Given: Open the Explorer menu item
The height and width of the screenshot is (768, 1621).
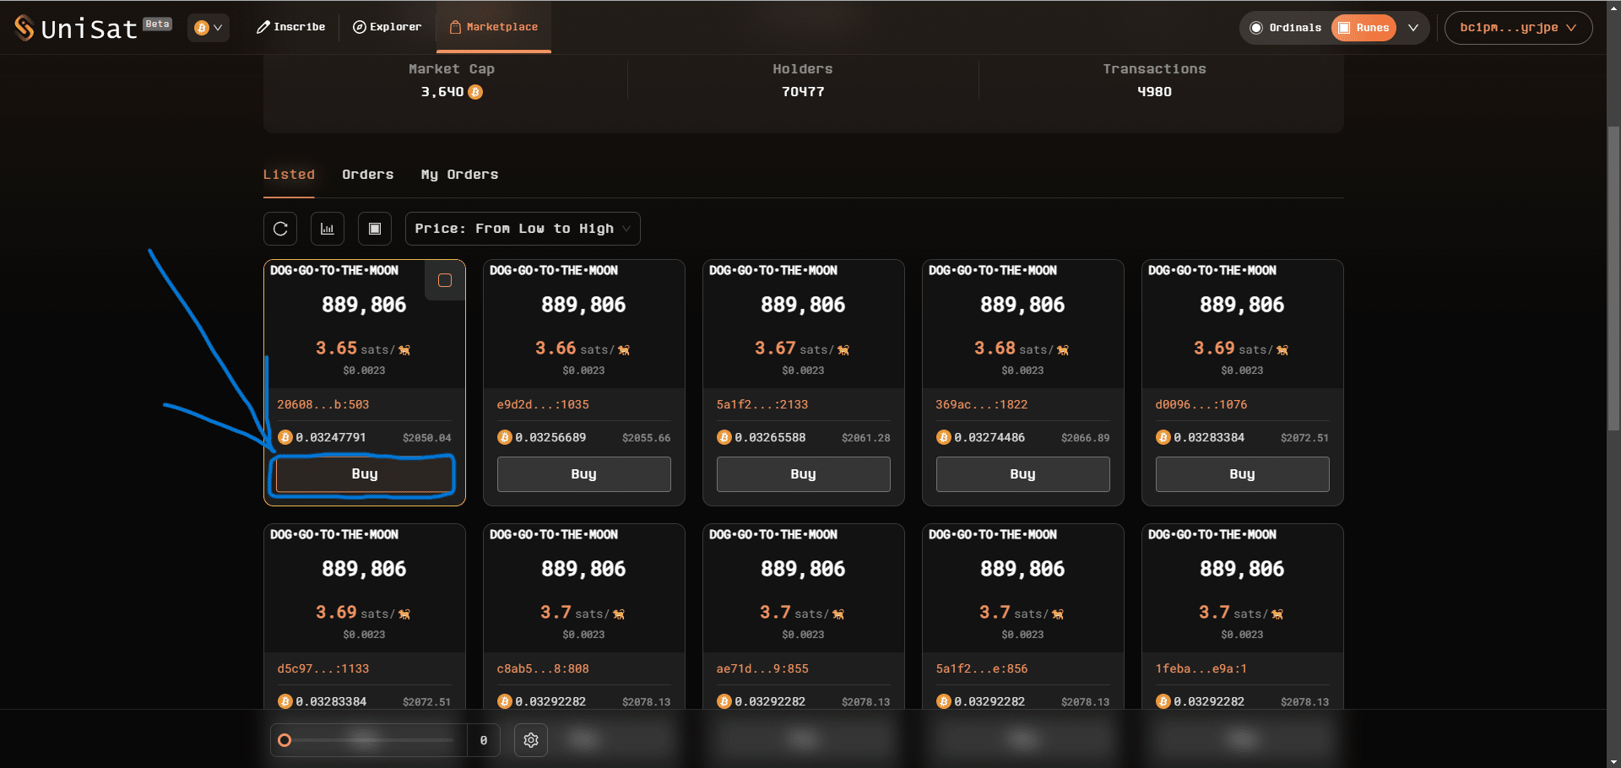Looking at the screenshot, I should click(x=388, y=27).
